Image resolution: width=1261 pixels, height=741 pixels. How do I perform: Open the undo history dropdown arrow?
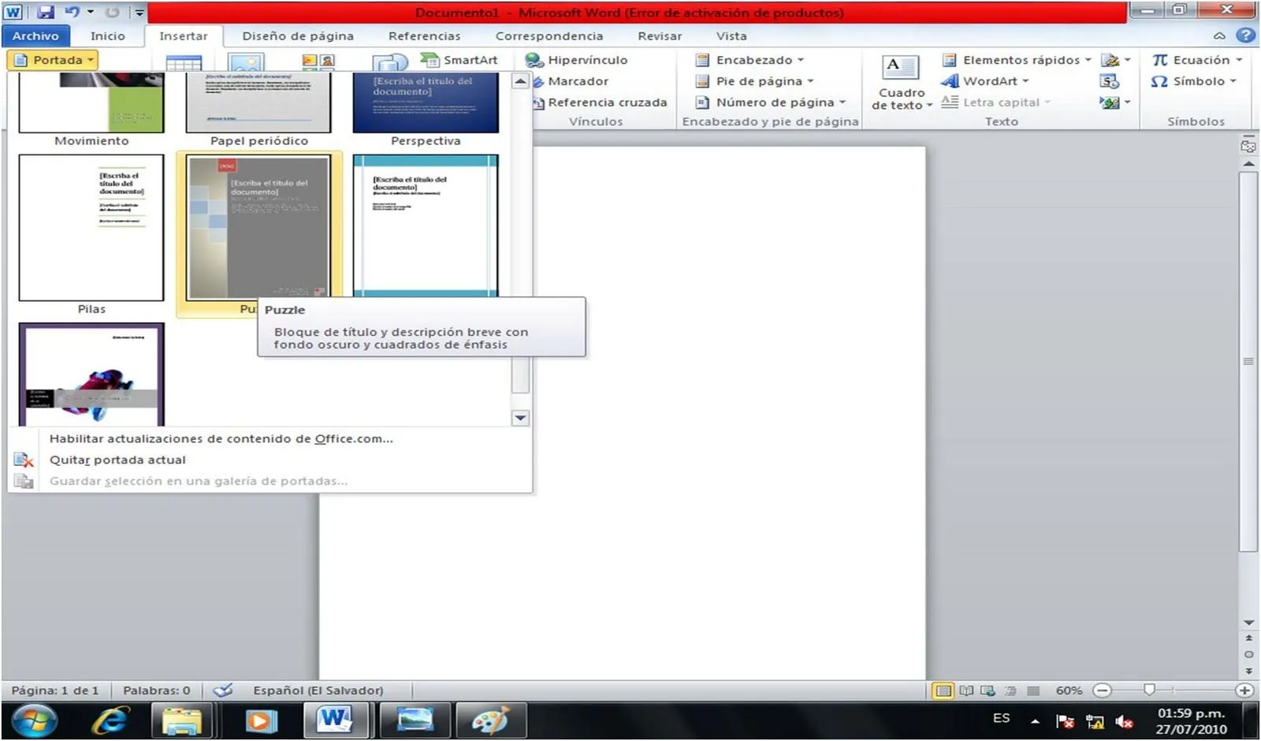point(90,12)
